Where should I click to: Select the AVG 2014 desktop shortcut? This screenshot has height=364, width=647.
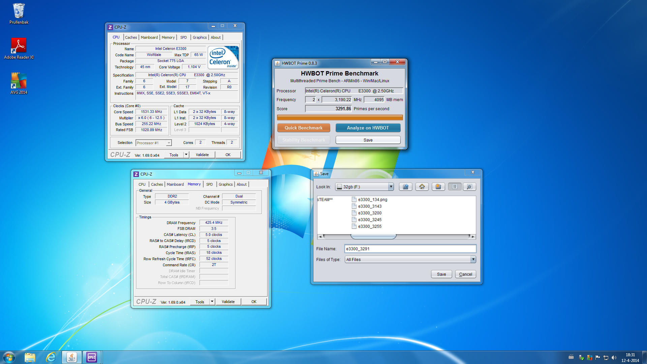pyautogui.click(x=19, y=83)
